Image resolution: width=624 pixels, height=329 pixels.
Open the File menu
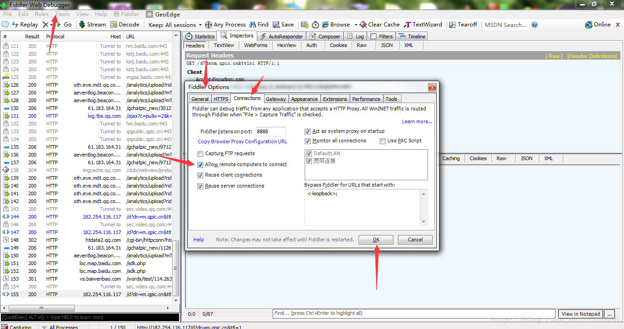pos(7,14)
